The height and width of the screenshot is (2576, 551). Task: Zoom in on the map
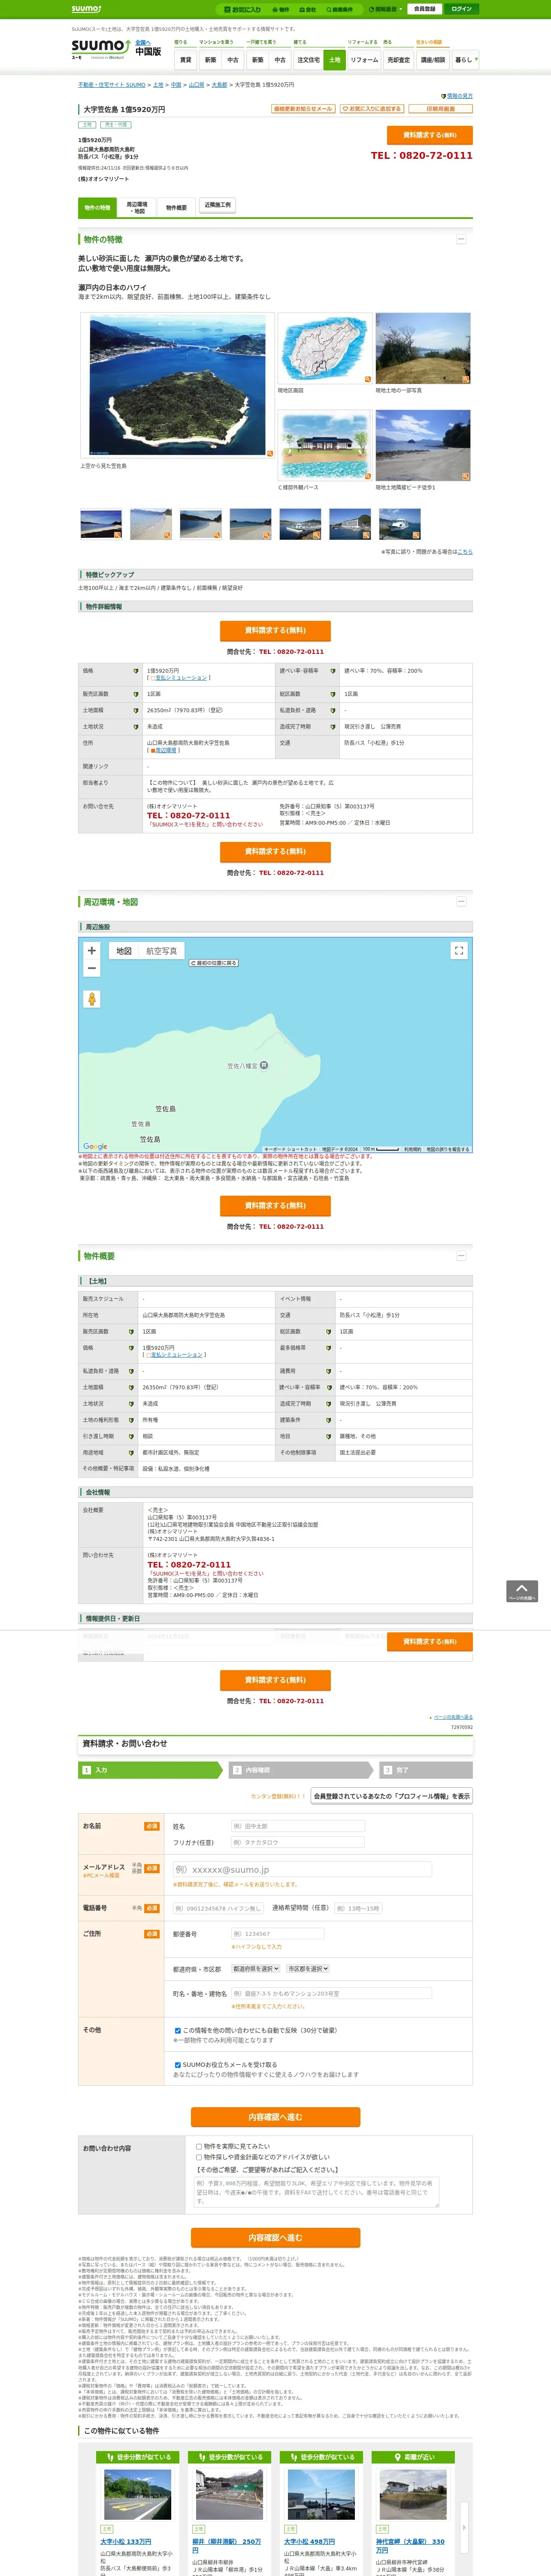[x=92, y=951]
